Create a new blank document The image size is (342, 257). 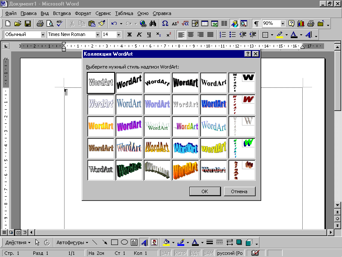[x=8, y=24]
